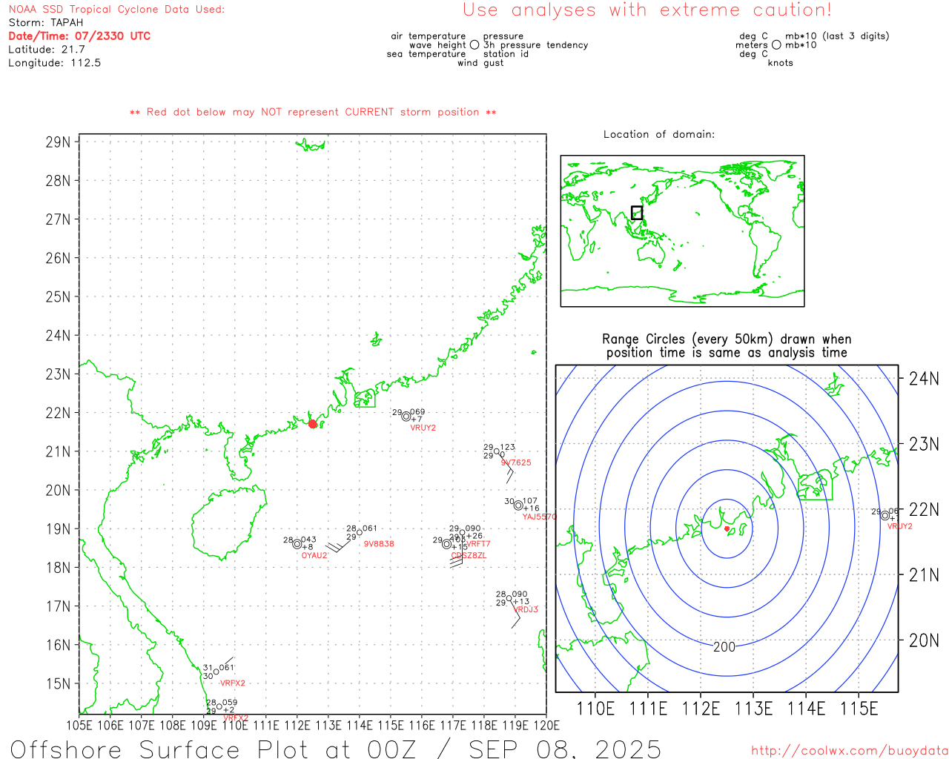Click the red storm dot on main map
Image resolution: width=949 pixels, height=759 pixels.
point(313,424)
